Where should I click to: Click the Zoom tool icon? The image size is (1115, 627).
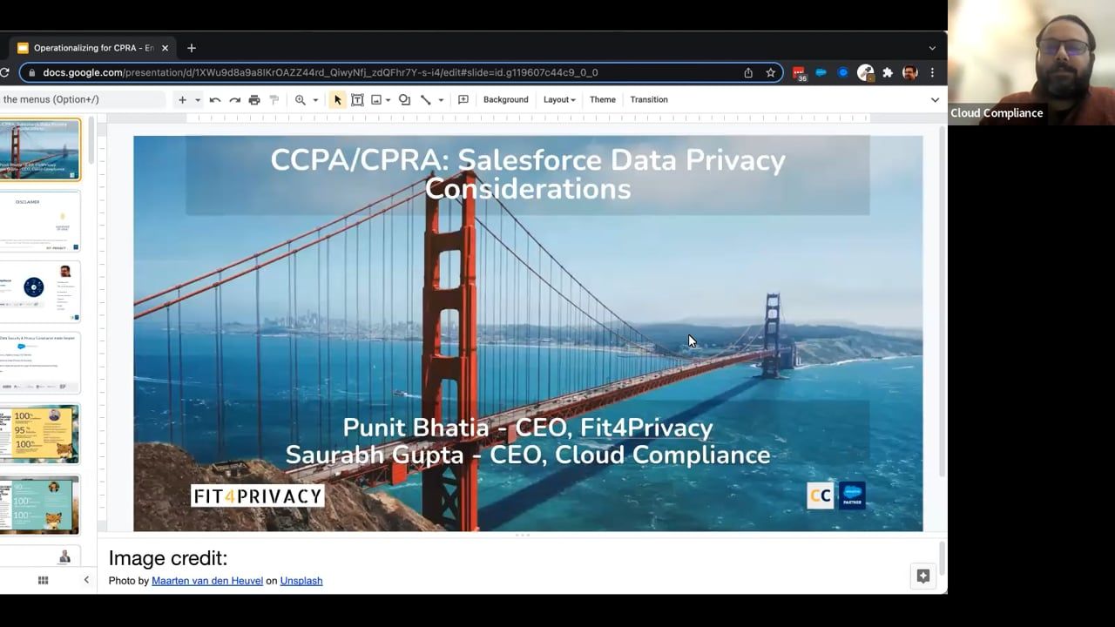[x=301, y=99]
